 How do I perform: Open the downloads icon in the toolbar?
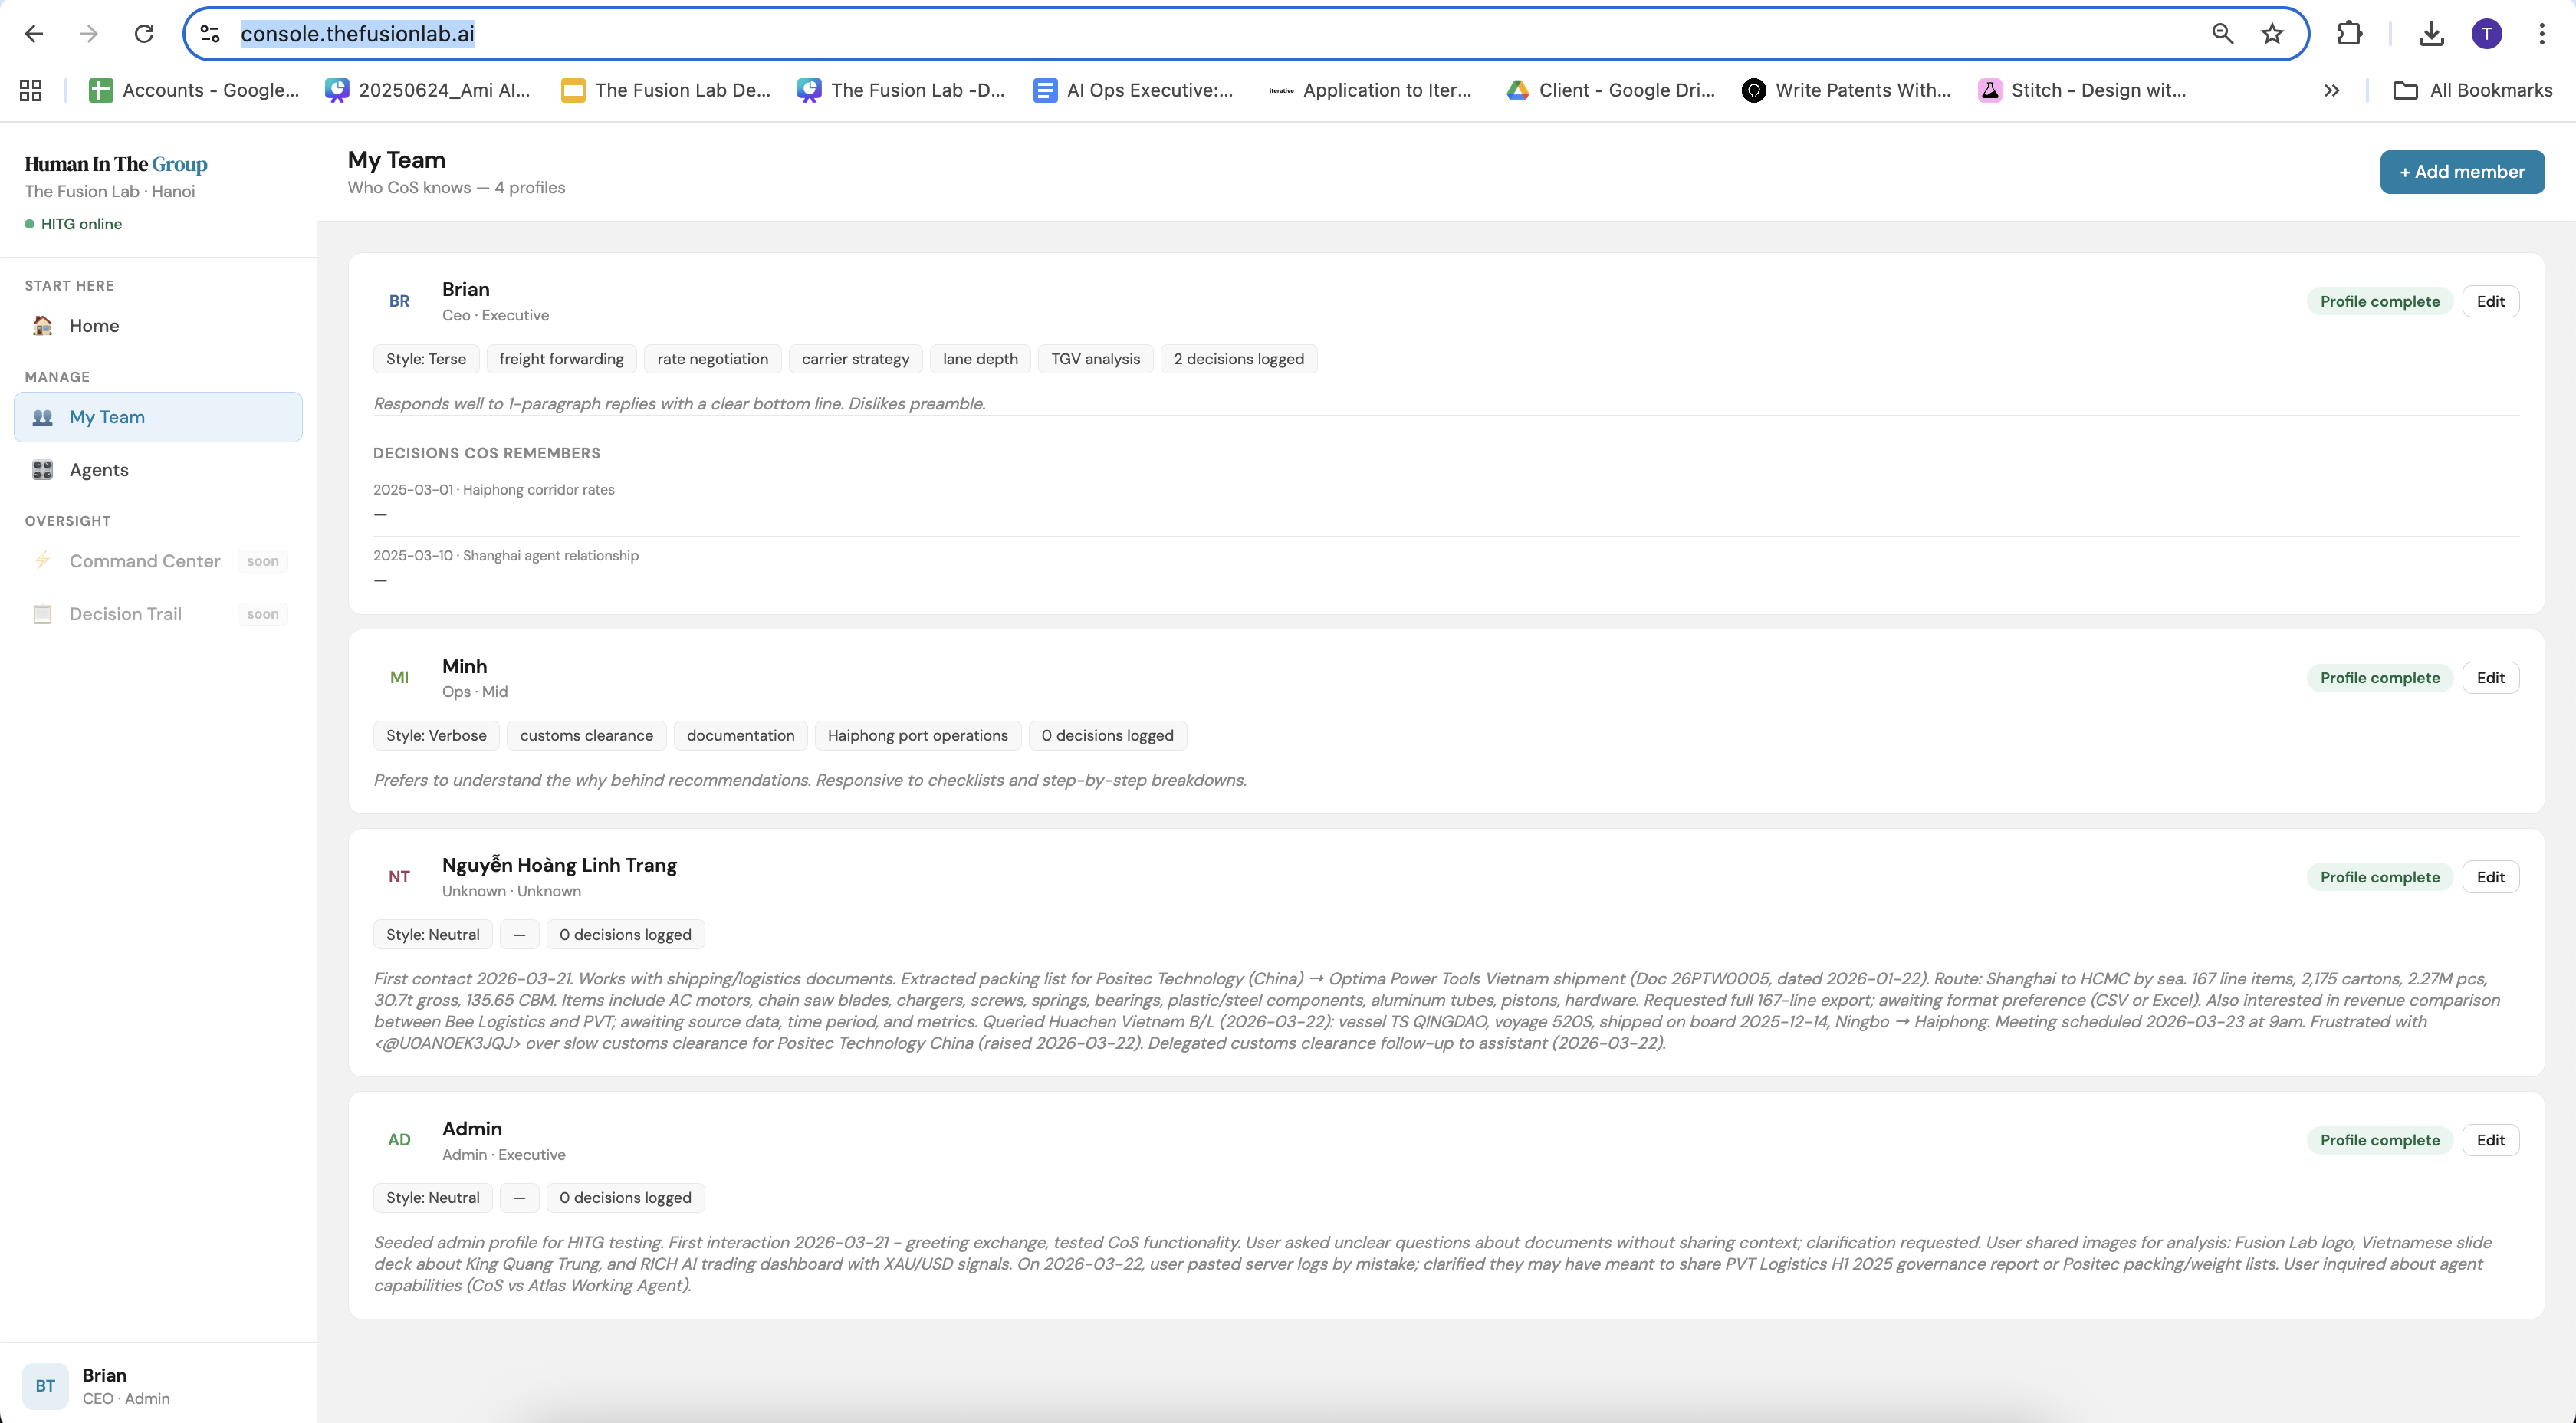[x=2432, y=34]
